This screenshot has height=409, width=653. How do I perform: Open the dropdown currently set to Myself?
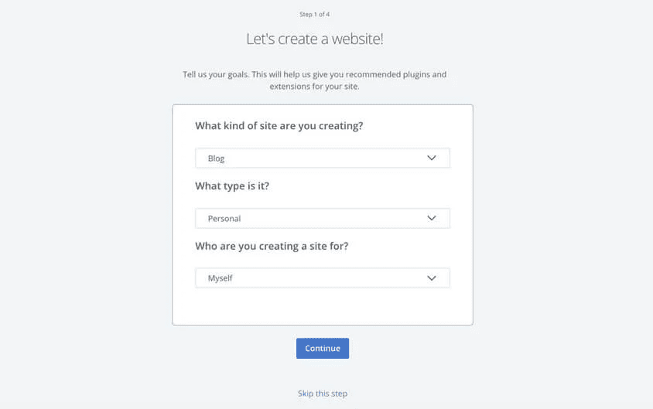point(323,278)
